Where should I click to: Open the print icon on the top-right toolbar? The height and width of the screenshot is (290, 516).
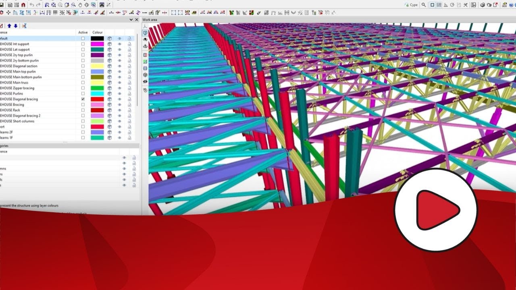483,5
